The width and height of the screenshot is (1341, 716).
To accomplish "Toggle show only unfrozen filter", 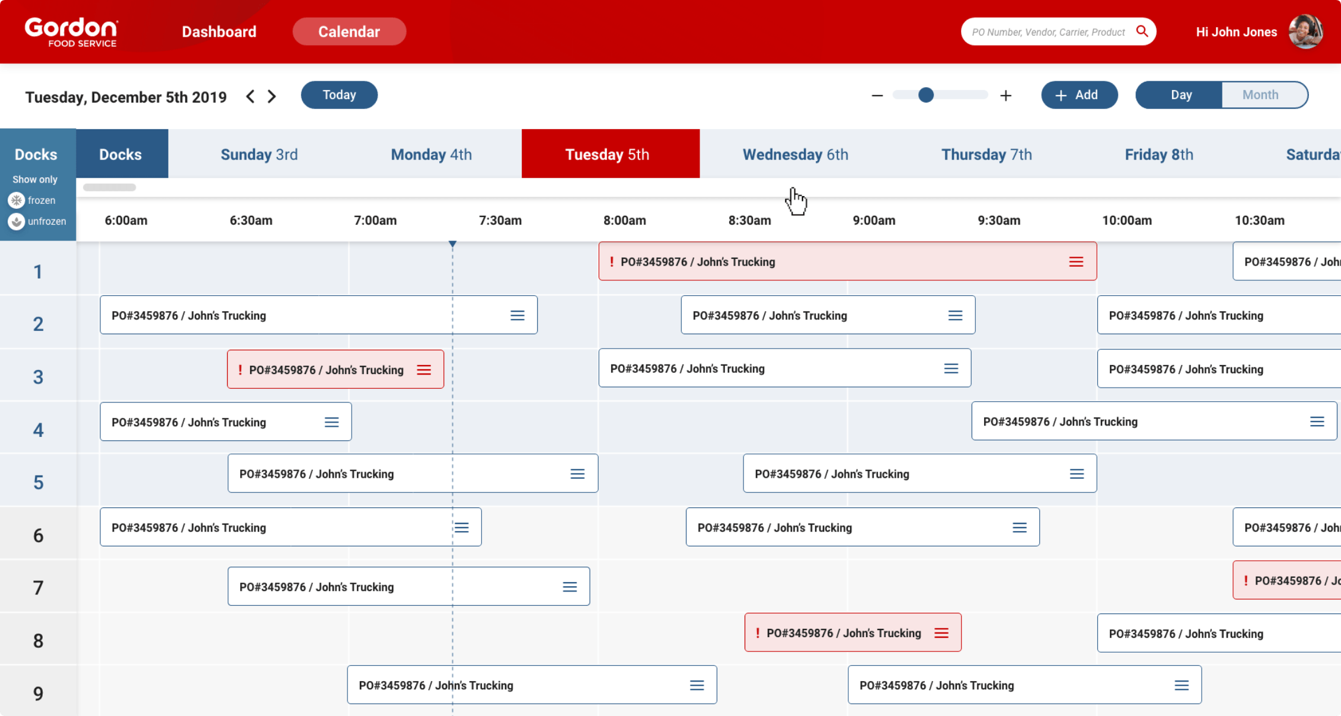I will (17, 221).
